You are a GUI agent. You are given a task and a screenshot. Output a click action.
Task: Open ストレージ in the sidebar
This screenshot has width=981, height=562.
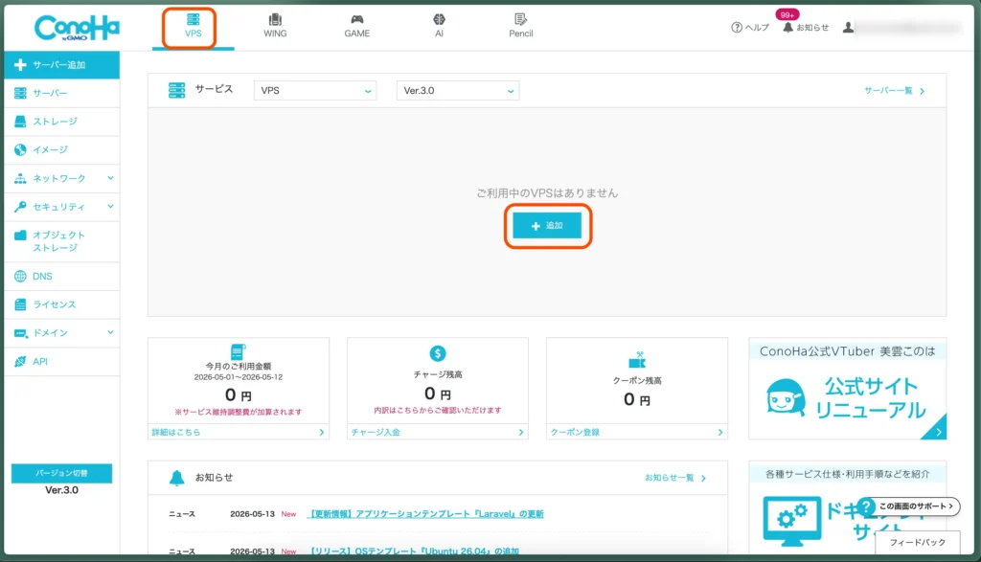click(61, 122)
